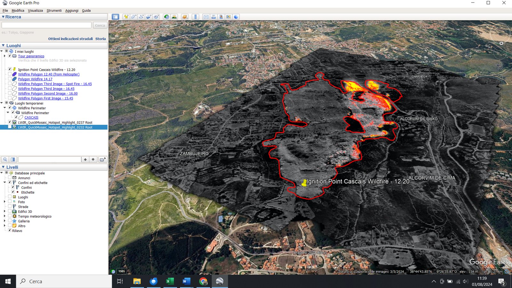Select the Add Path tool
Viewport: 512px width, 288px height.
click(x=141, y=17)
